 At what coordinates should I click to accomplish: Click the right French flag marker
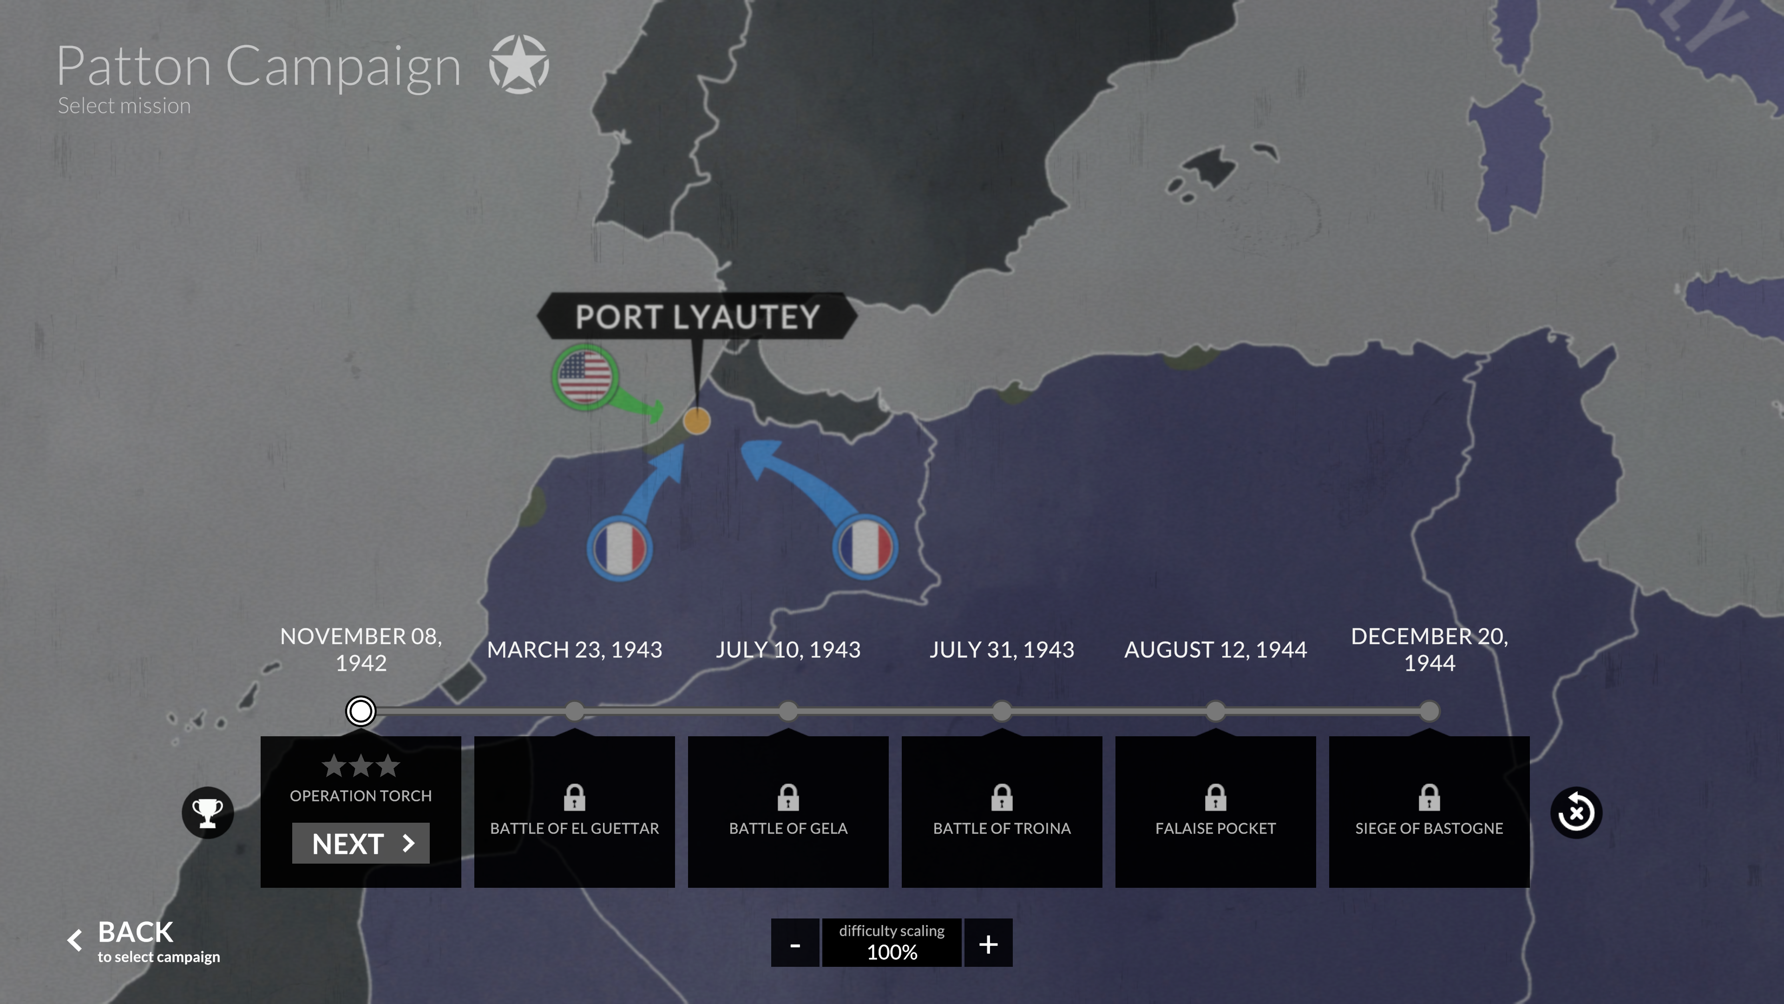pos(865,547)
